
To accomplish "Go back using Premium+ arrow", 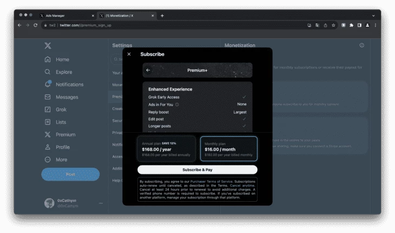I will [x=148, y=70].
